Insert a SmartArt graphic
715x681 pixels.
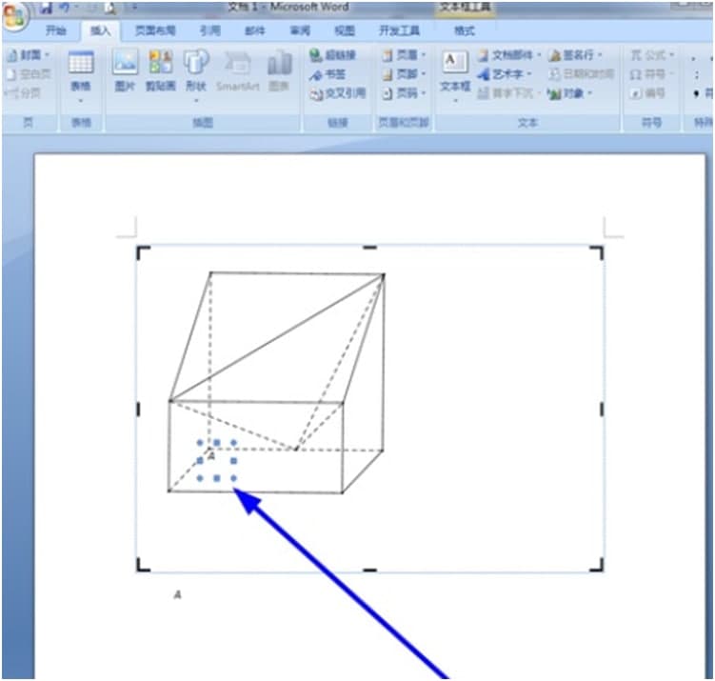pyautogui.click(x=238, y=70)
